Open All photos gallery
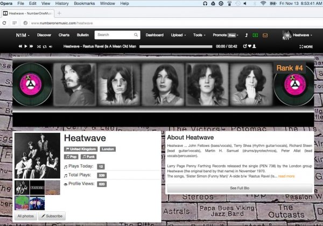 click(x=25, y=216)
